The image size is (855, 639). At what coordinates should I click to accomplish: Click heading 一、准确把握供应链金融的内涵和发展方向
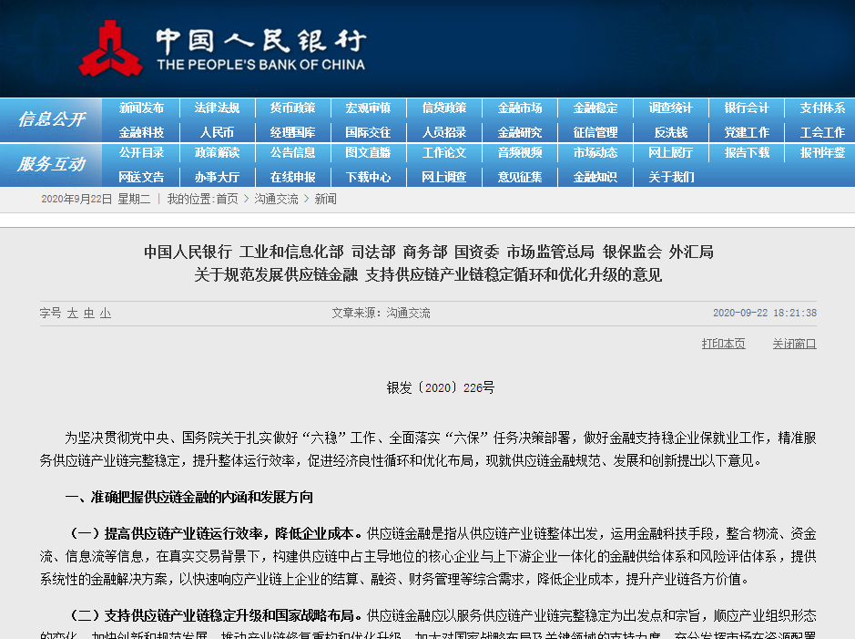click(x=189, y=497)
